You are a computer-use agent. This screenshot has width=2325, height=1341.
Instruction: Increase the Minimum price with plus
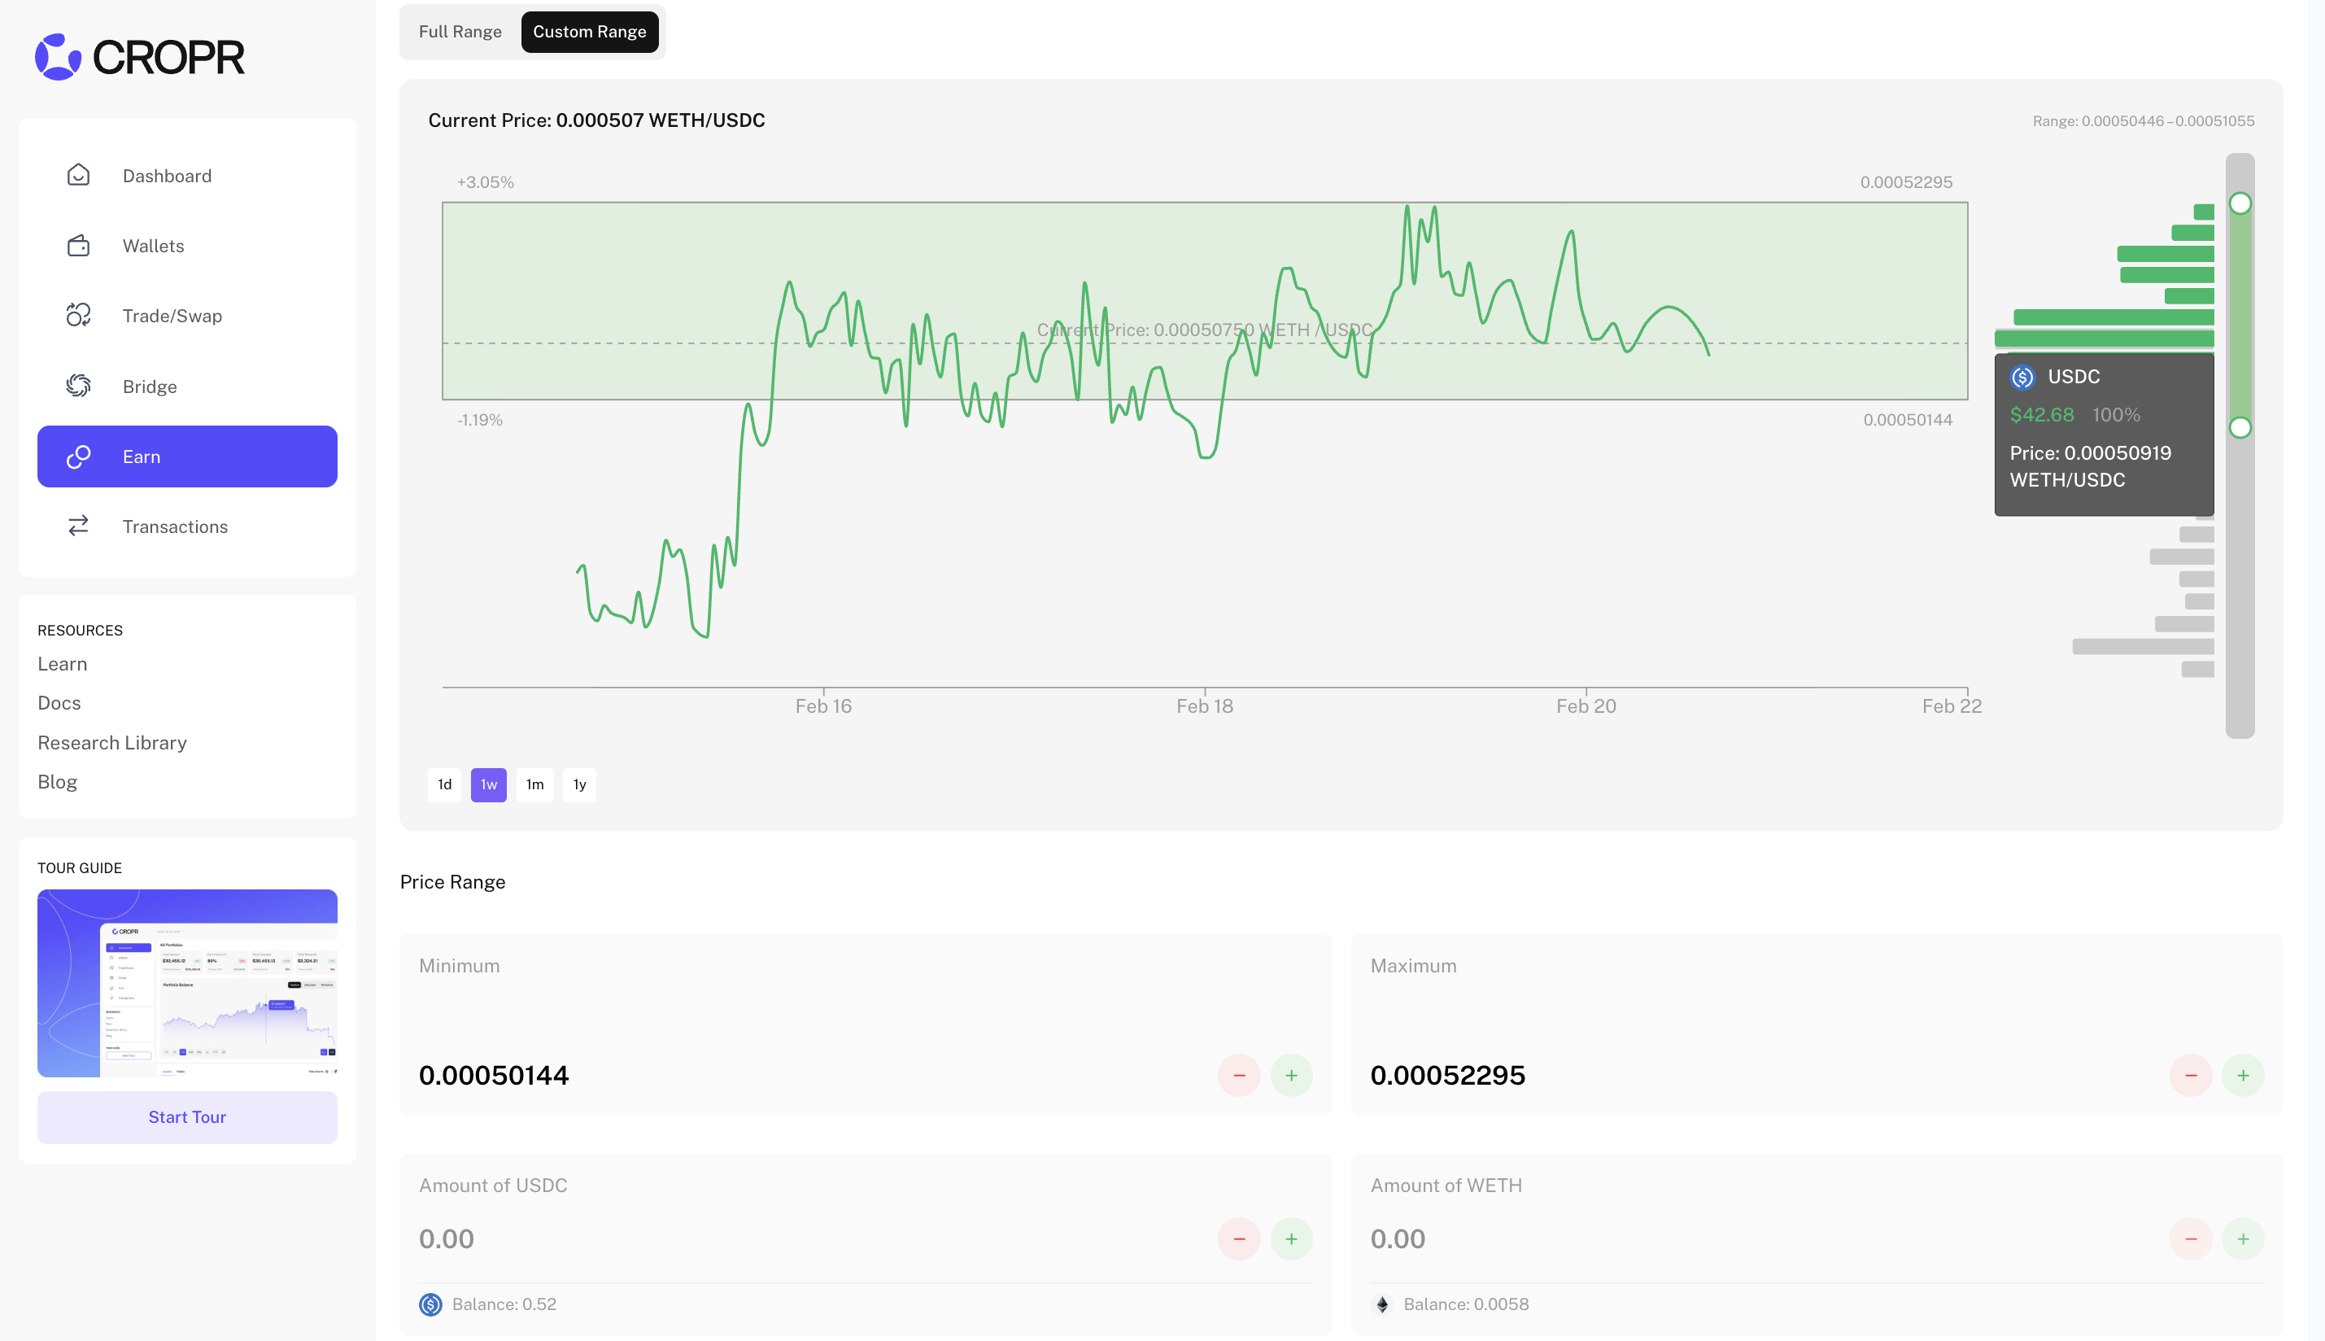tap(1291, 1076)
